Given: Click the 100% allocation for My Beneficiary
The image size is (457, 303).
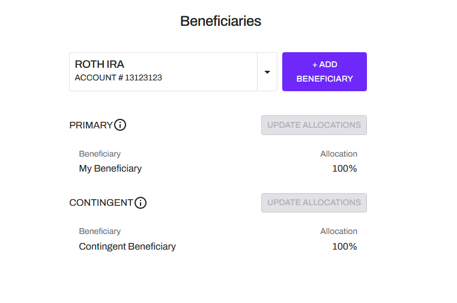Looking at the screenshot, I should pyautogui.click(x=345, y=169).
